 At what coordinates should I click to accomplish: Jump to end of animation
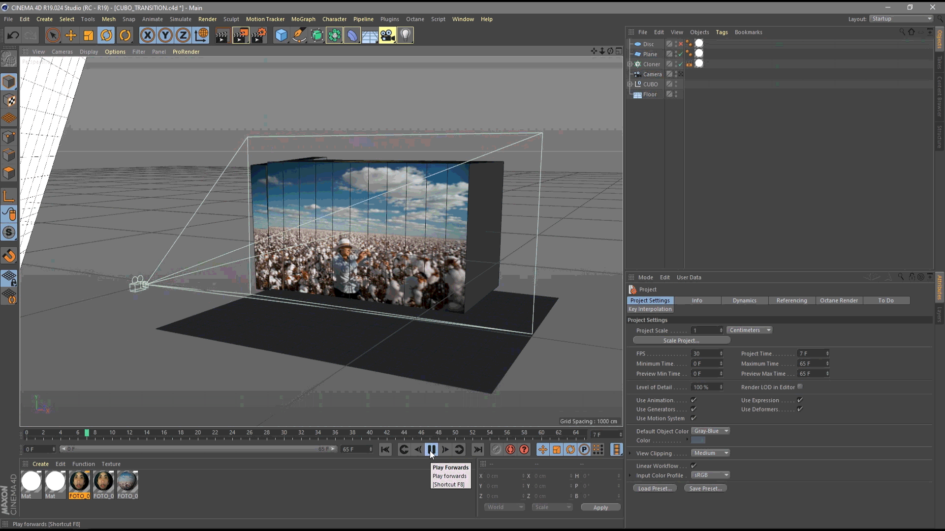[x=477, y=449]
